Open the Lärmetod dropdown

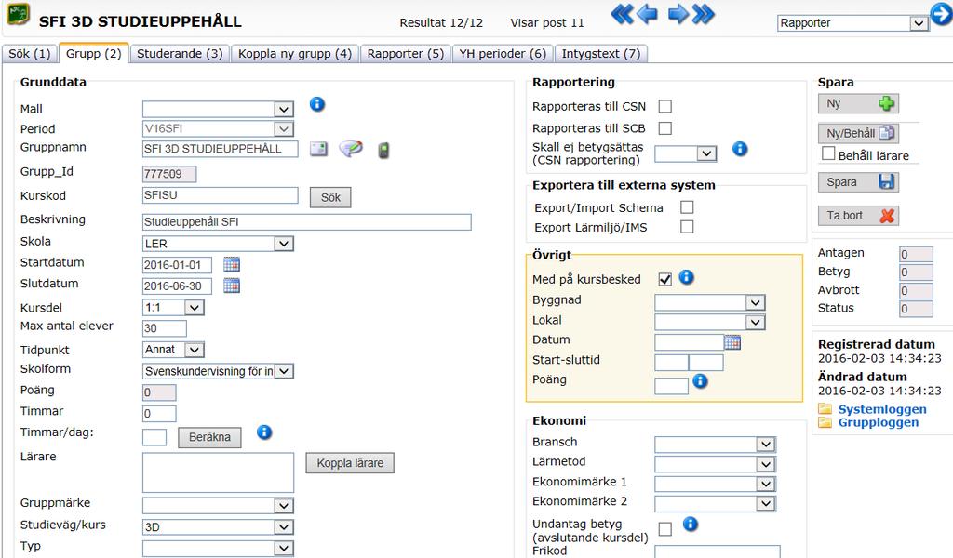(716, 464)
